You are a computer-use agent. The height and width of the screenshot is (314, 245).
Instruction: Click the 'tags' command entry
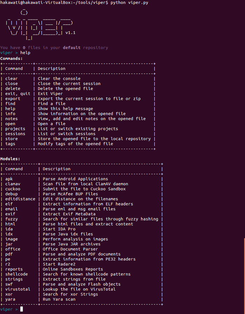pos(10,144)
